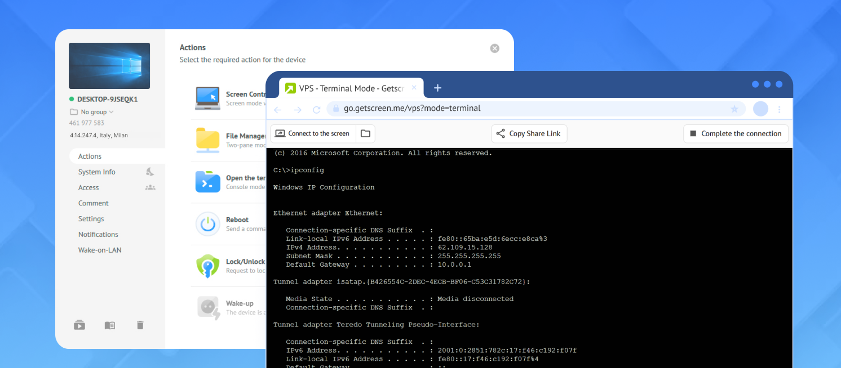
Task: Click the video player icon at sidebar bottom
Action: pos(79,325)
